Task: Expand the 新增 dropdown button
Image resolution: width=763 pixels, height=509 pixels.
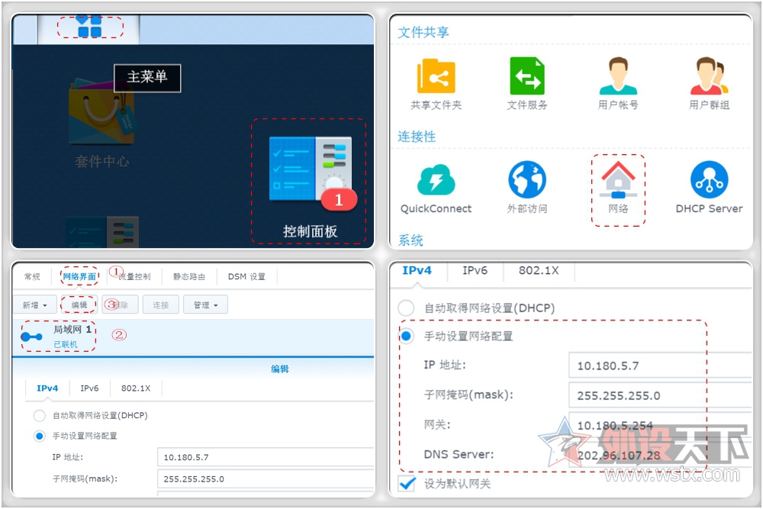Action: point(34,305)
